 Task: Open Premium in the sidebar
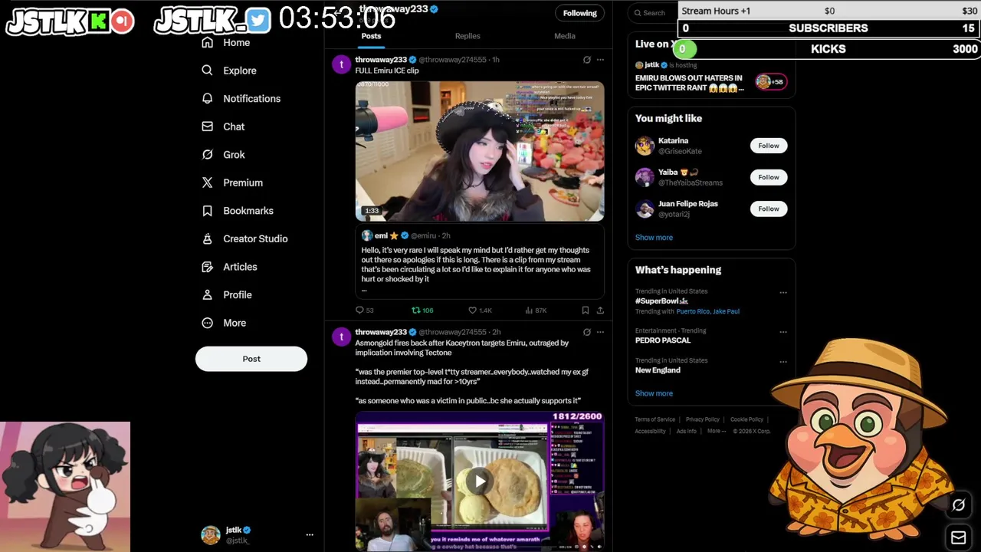[x=232, y=182]
